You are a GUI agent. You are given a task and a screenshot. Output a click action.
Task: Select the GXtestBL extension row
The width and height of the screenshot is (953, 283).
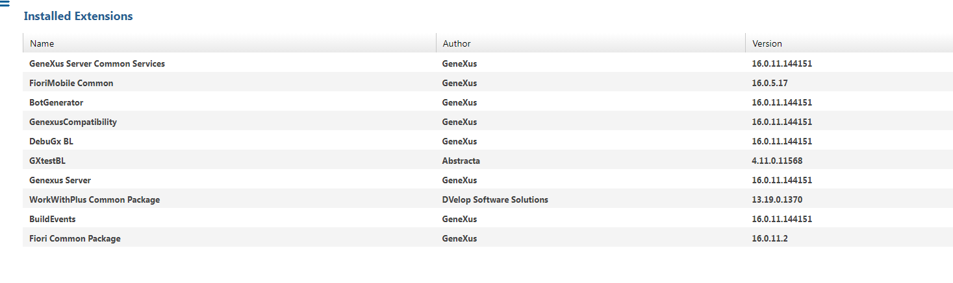[47, 161]
